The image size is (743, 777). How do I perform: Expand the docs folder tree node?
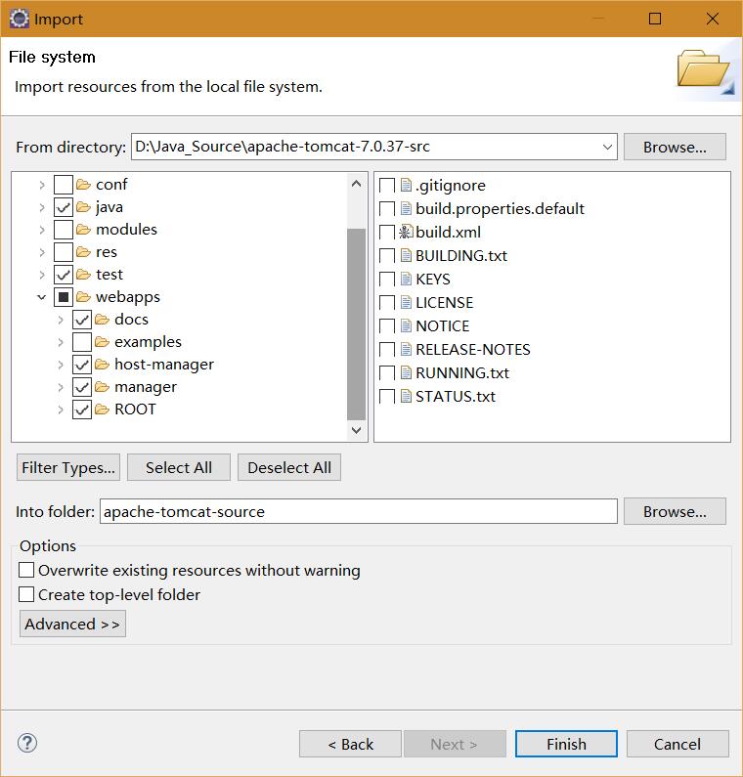[61, 321]
